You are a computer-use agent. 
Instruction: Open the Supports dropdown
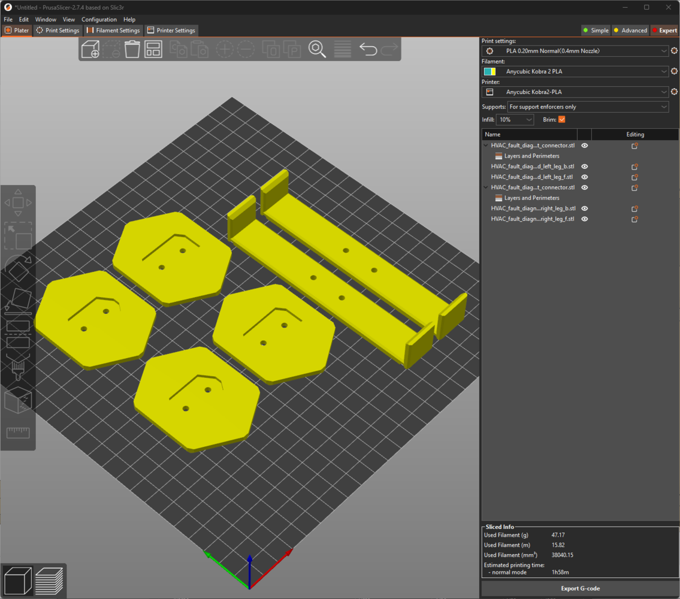pos(587,107)
